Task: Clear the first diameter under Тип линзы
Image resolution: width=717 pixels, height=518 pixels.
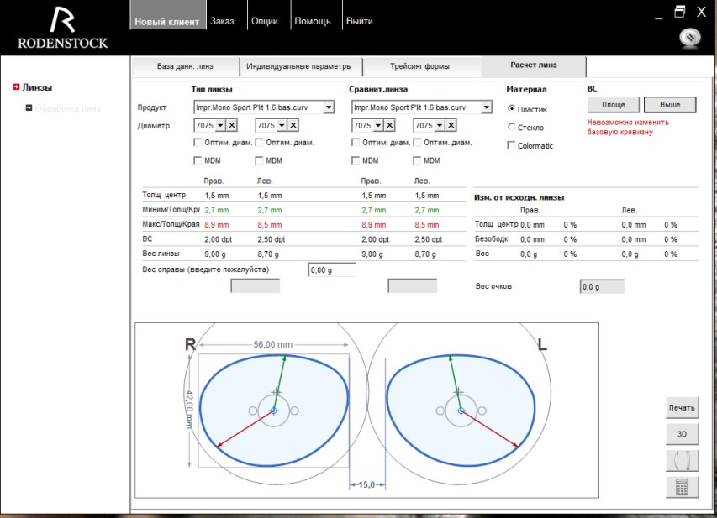Action: click(232, 125)
